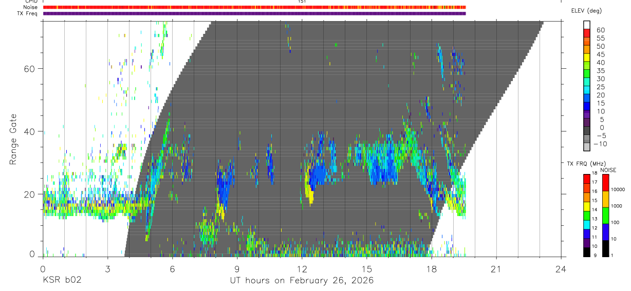Click the '60' value in the ELEV legend
631x291 pixels.
600,30
